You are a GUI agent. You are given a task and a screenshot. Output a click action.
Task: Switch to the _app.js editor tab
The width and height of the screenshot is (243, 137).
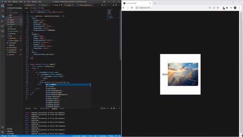pos(69,5)
